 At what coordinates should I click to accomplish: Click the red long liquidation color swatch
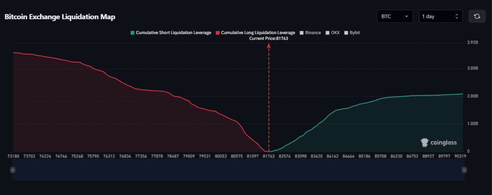(x=218, y=33)
